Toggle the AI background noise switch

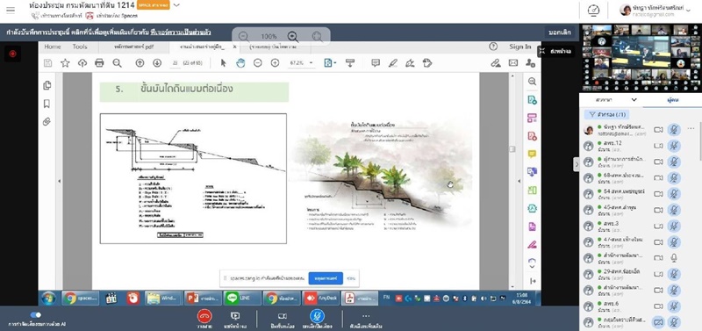pyautogui.click(x=35, y=315)
